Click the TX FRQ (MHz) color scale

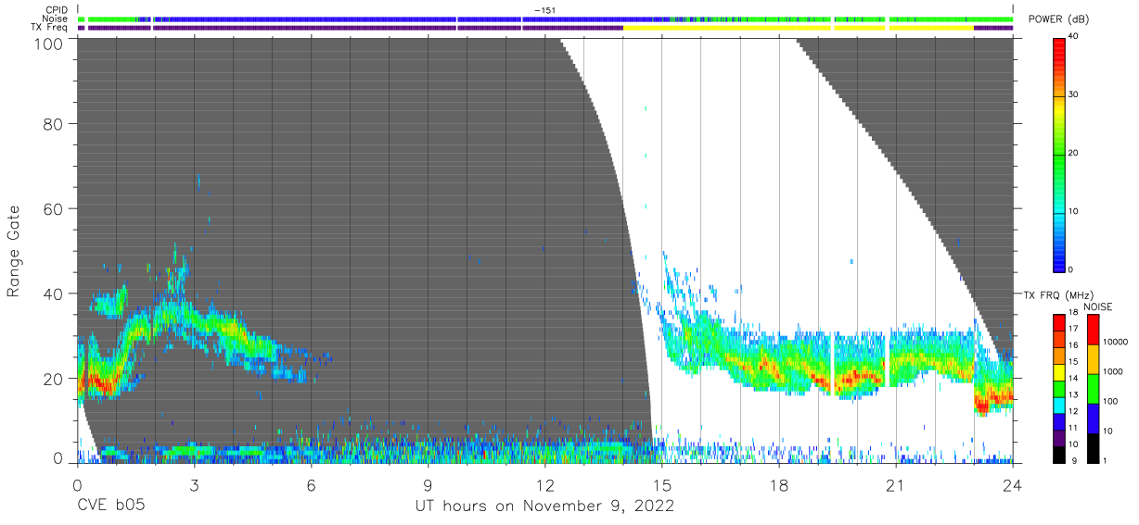coord(1060,388)
